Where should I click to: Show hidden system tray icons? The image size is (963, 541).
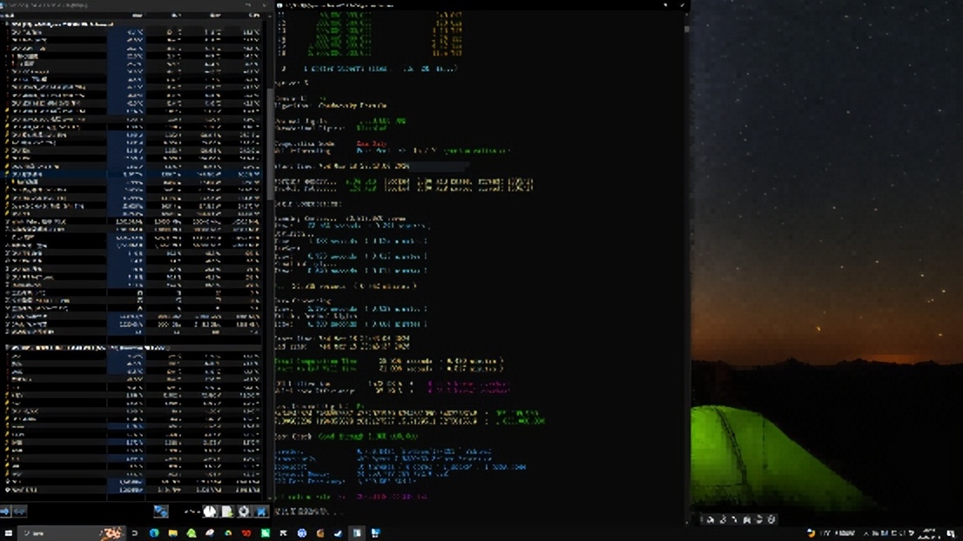point(866,533)
